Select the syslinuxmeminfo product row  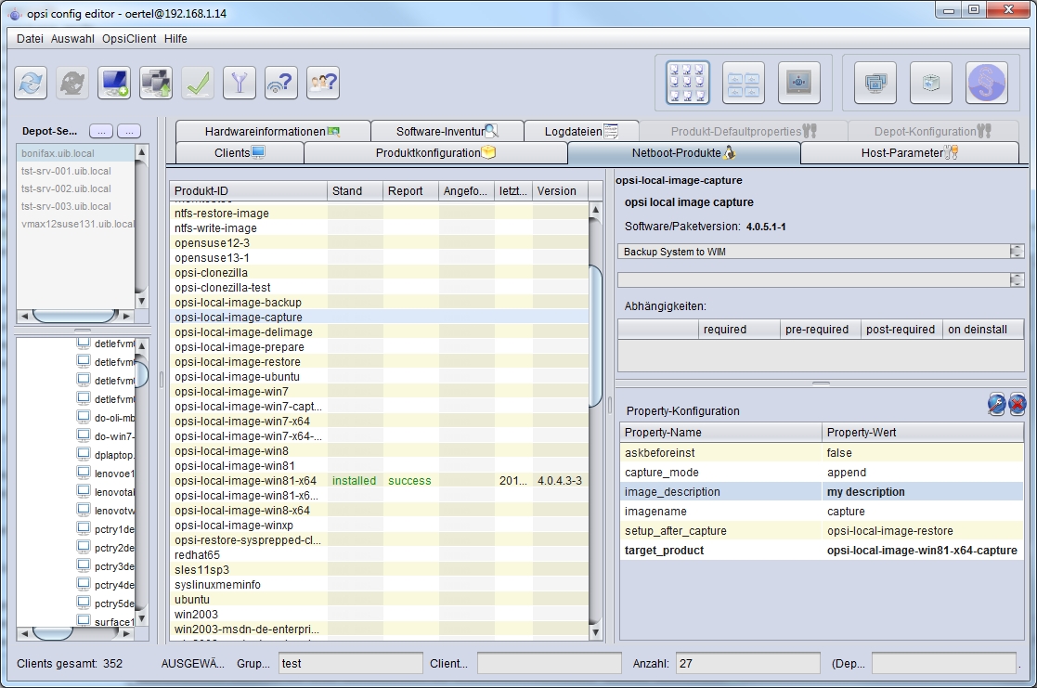[x=379, y=585]
